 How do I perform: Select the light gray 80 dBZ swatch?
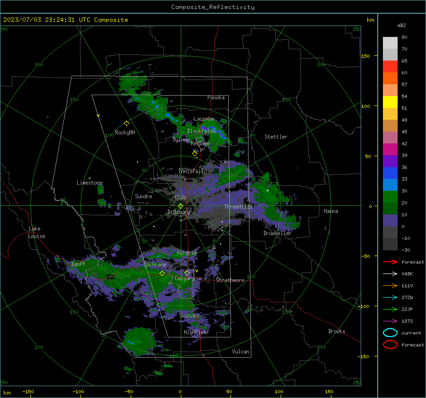[390, 43]
